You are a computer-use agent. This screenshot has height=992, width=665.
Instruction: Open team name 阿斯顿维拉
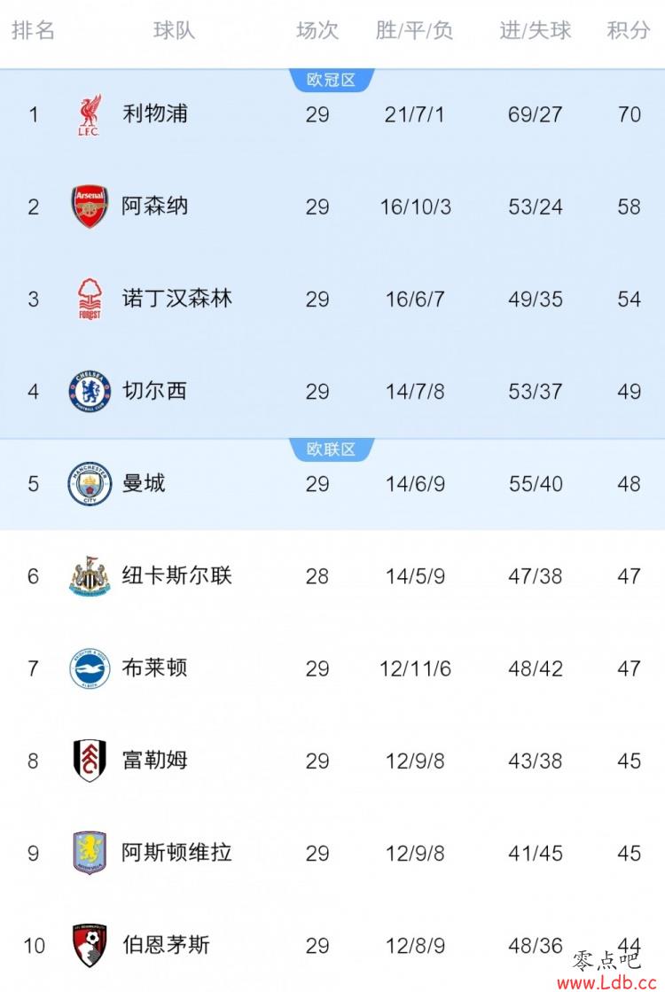pyautogui.click(x=177, y=853)
